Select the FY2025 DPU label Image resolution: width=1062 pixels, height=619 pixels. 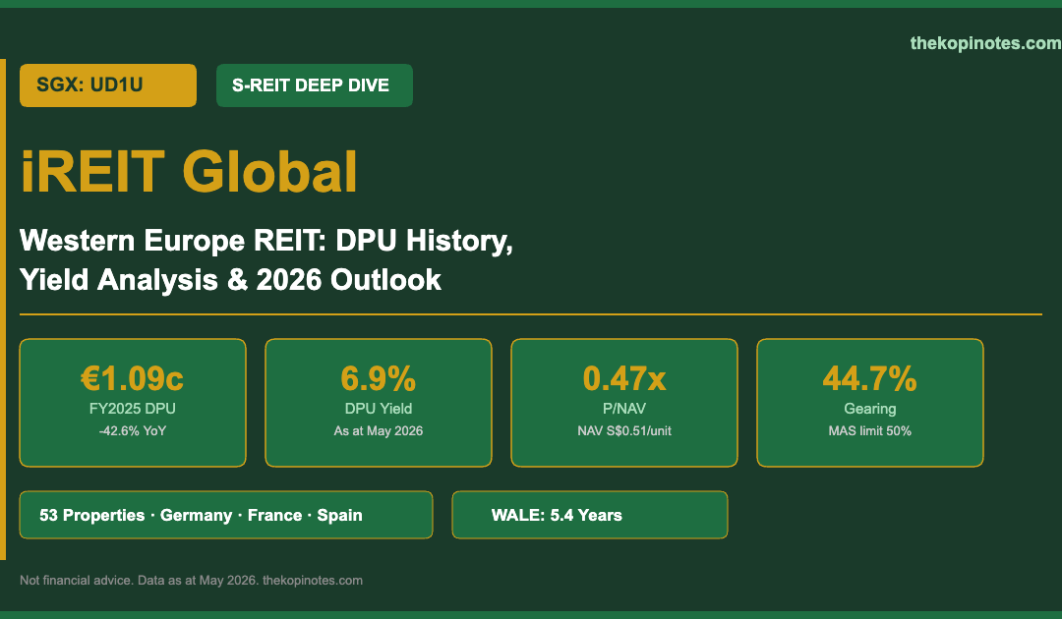(132, 409)
